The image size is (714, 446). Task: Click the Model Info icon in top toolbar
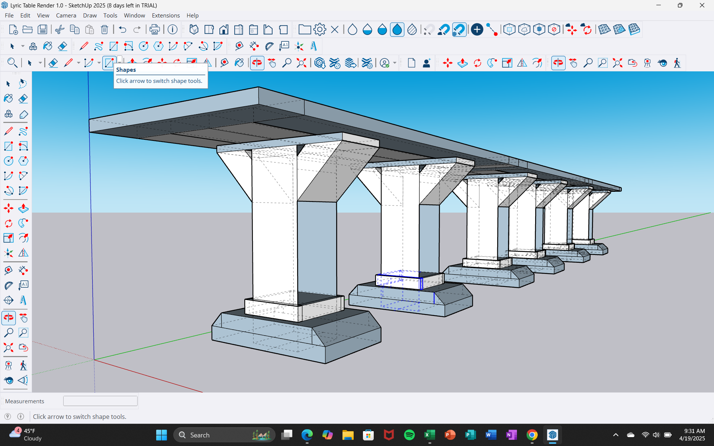tap(172, 29)
